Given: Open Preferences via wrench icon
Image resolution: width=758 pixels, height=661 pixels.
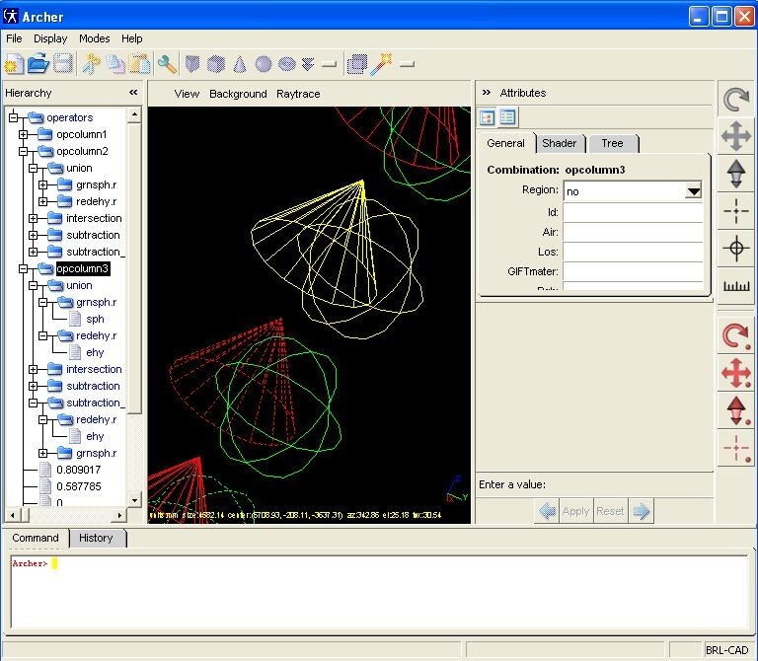Looking at the screenshot, I should click(167, 64).
